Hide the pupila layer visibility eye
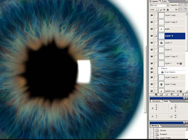 [x=152, y=29]
